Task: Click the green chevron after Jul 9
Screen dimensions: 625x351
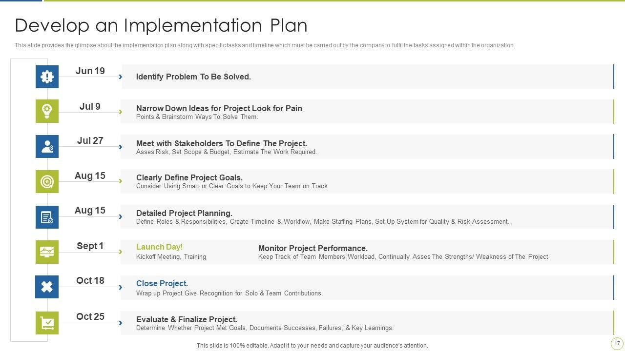Action: [120, 112]
